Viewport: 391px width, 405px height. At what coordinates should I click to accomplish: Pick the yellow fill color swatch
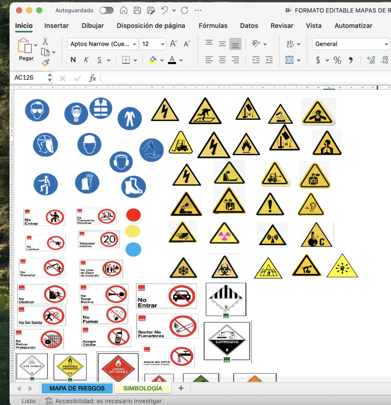pos(152,60)
